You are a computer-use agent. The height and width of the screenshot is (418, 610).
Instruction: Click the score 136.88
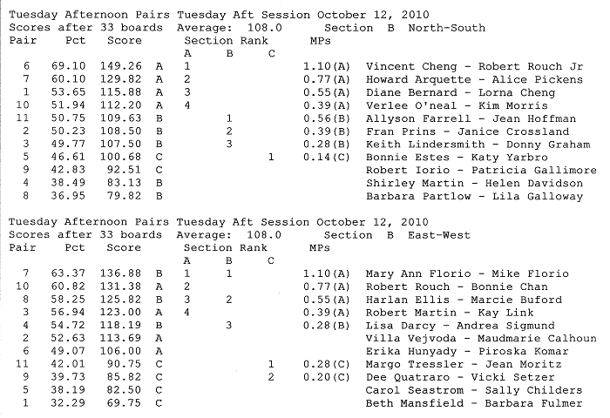pyautogui.click(x=120, y=273)
